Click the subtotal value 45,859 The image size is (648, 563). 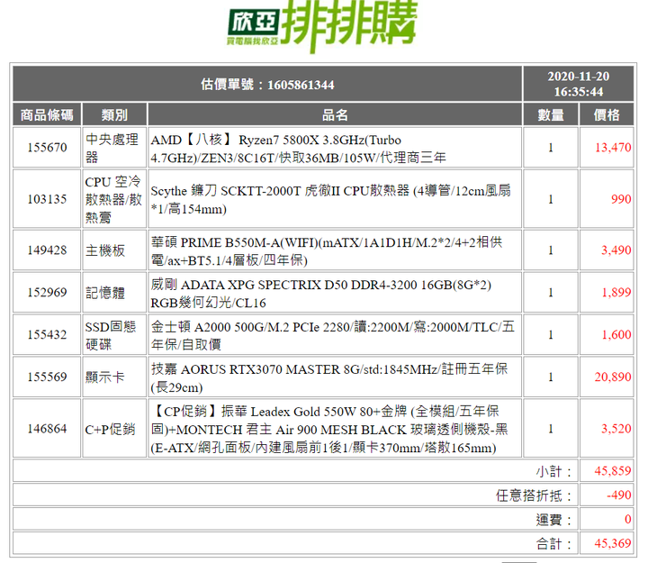[x=613, y=471]
